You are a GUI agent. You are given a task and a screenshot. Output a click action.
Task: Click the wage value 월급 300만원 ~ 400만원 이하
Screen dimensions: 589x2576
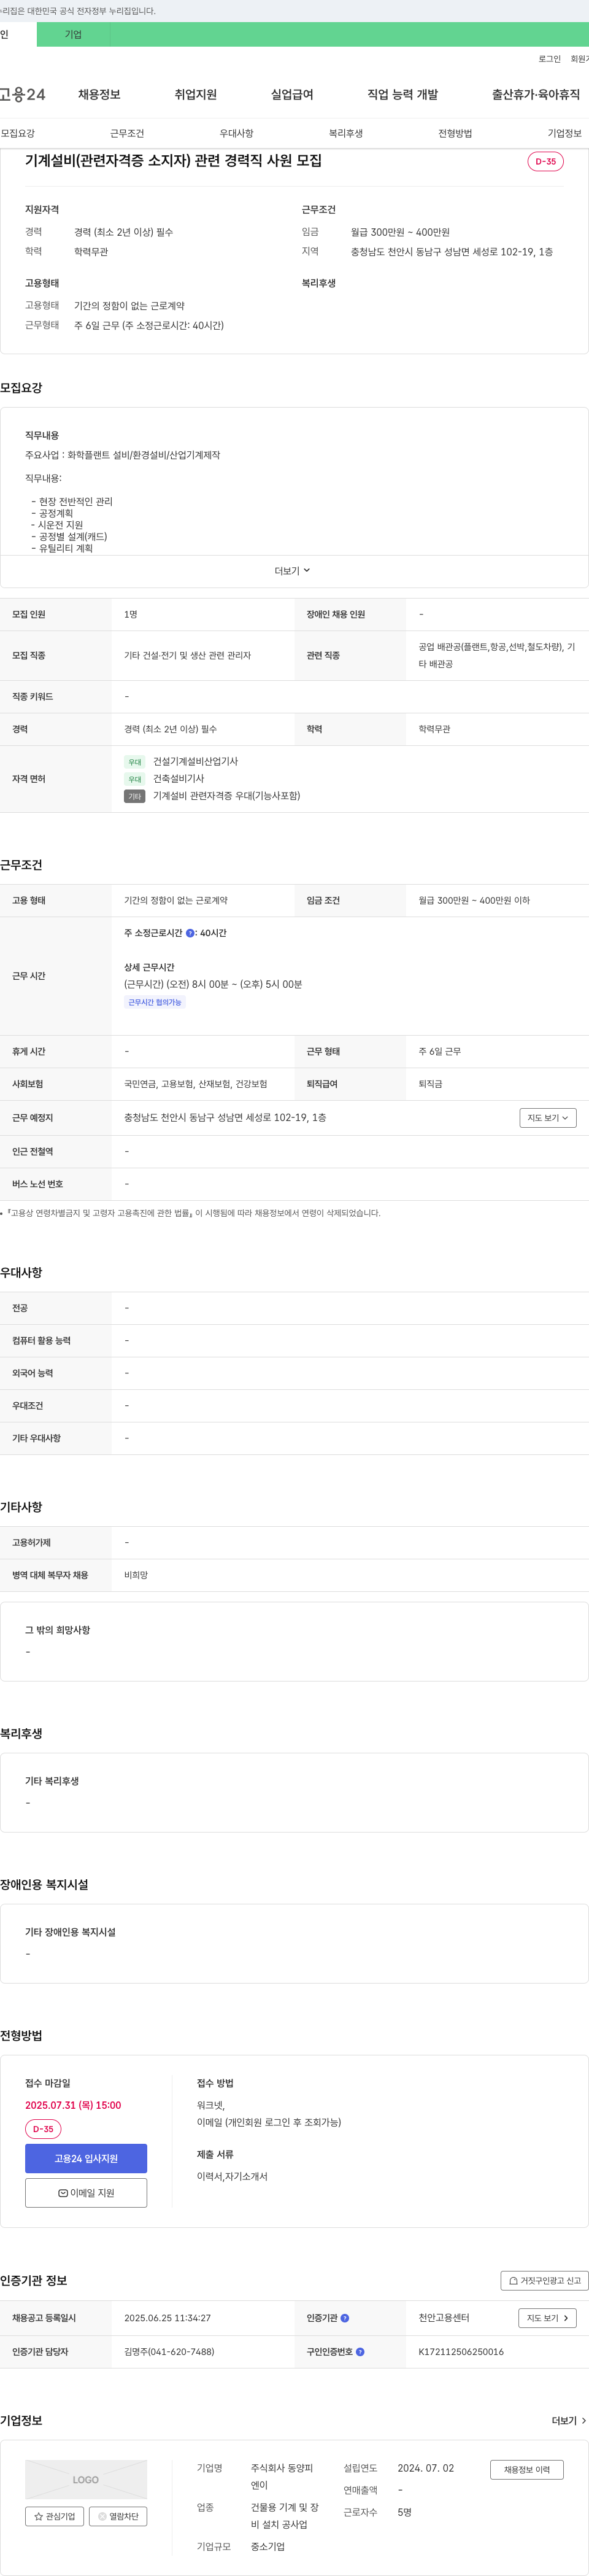pos(474,901)
